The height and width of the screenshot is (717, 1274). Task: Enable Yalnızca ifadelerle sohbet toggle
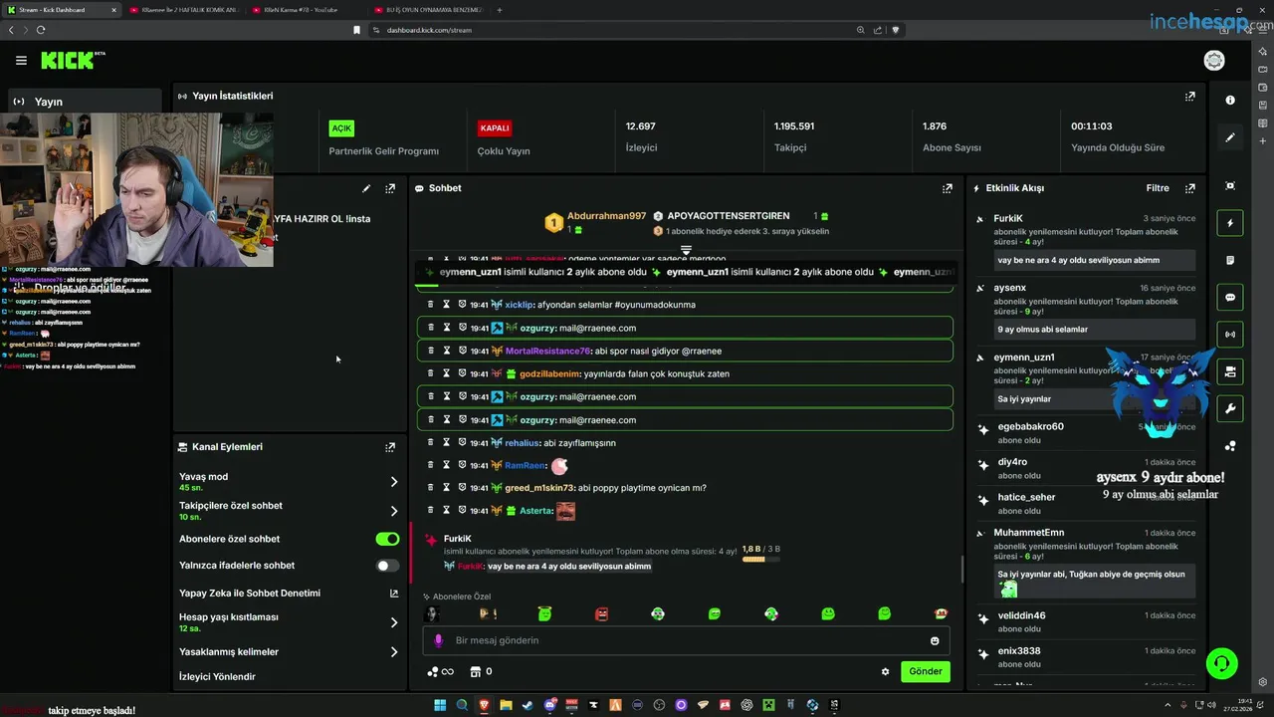387,566
